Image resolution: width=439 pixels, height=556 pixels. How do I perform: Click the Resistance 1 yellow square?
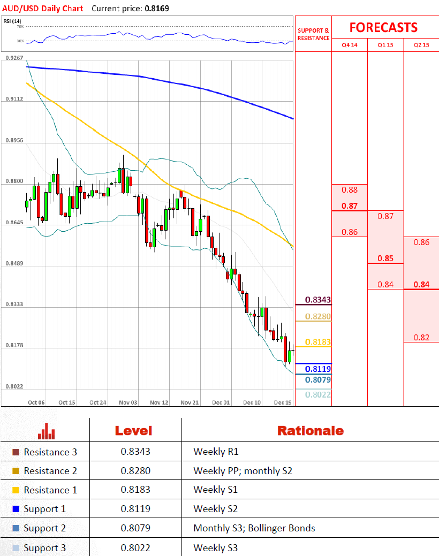pos(16,490)
